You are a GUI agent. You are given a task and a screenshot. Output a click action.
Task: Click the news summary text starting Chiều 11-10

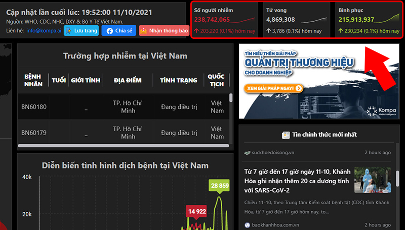(x=317, y=207)
